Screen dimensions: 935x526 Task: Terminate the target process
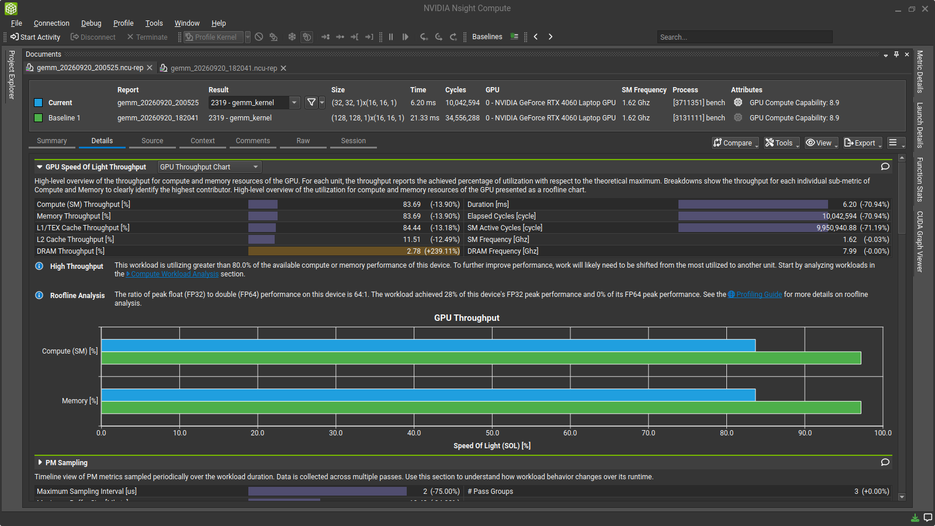(x=147, y=37)
